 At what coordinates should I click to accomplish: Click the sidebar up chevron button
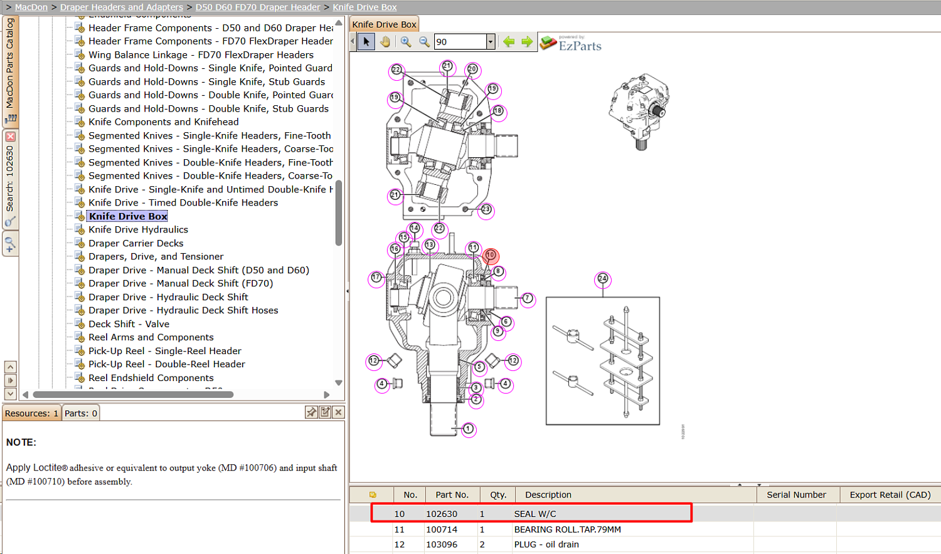(10, 367)
